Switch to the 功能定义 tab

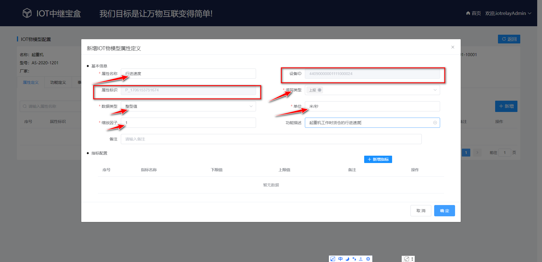58,82
